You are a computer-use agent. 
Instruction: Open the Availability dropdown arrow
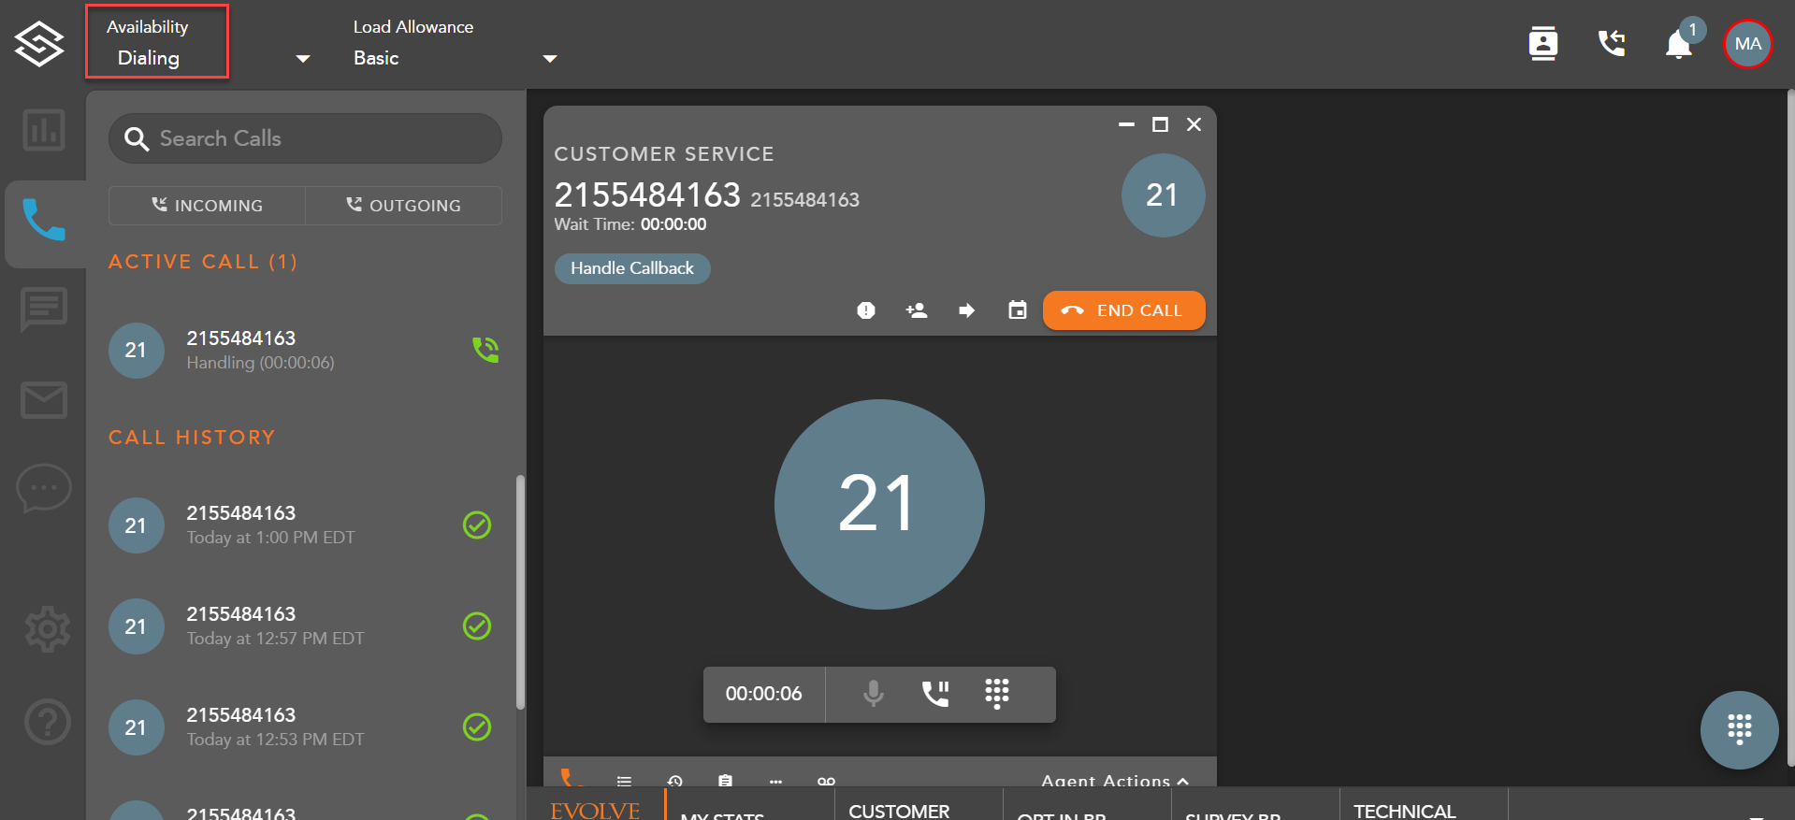point(302,59)
